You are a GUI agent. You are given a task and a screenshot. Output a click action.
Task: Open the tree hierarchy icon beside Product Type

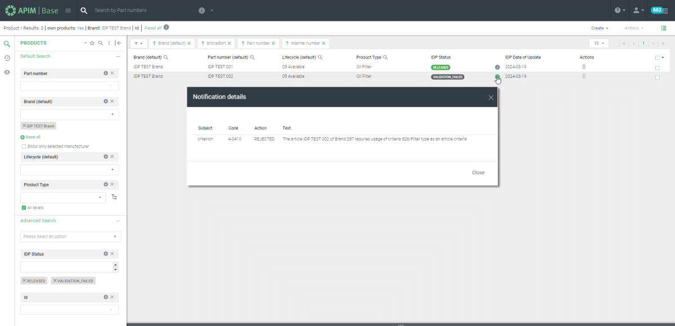tap(115, 197)
